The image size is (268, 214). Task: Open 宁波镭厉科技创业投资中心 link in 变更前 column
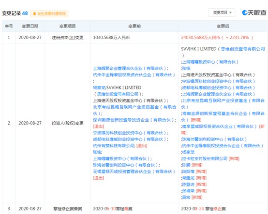130,133
